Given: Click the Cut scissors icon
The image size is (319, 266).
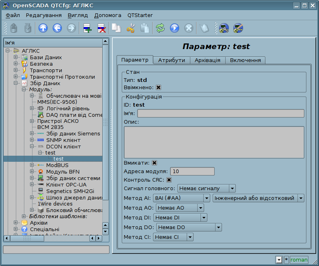Looking at the screenshot, I should tap(130, 28).
